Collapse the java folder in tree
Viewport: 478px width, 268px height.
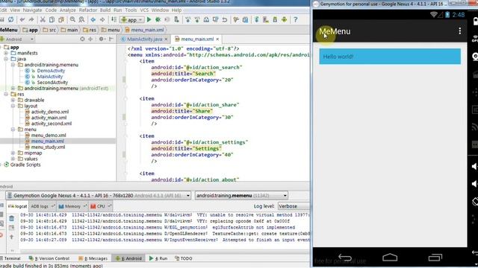[x=6, y=59]
